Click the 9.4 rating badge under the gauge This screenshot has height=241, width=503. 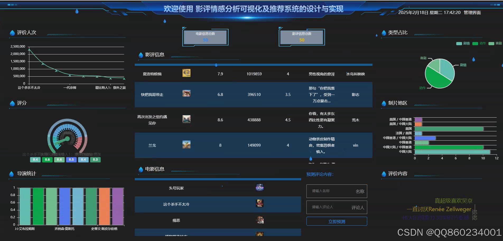35,160
